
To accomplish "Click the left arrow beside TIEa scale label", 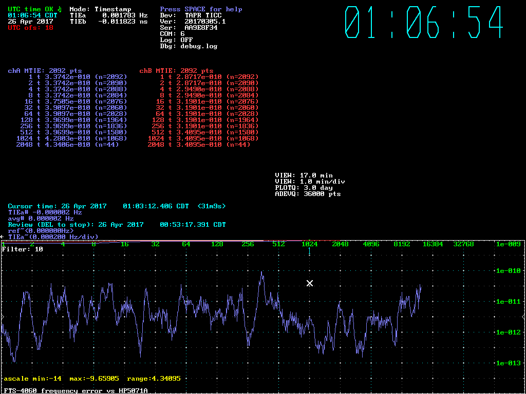I will click(2, 237).
